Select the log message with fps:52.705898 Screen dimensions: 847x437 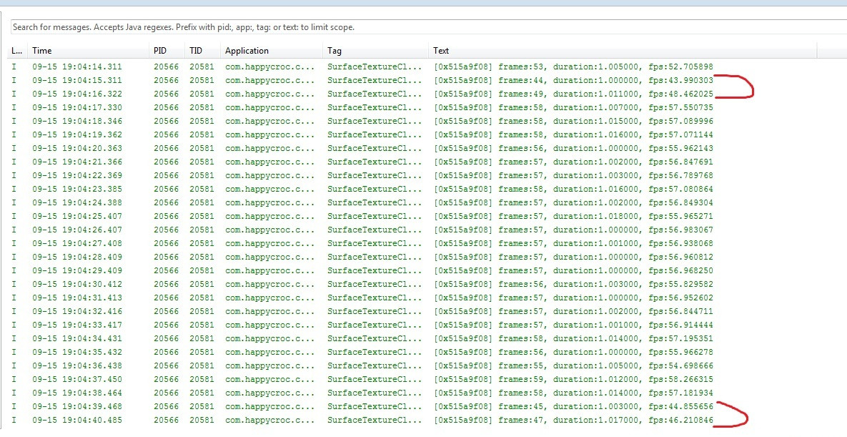coord(573,67)
